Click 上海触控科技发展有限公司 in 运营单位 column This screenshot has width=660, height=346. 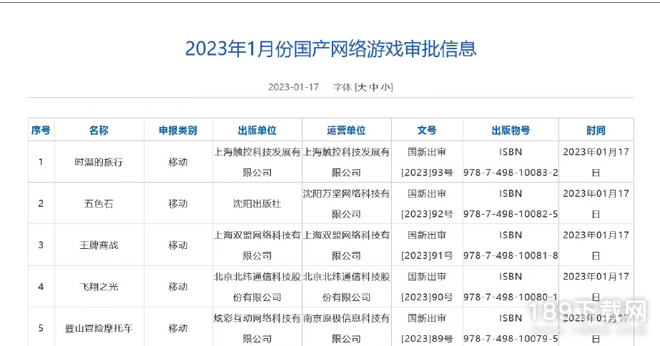click(x=346, y=162)
